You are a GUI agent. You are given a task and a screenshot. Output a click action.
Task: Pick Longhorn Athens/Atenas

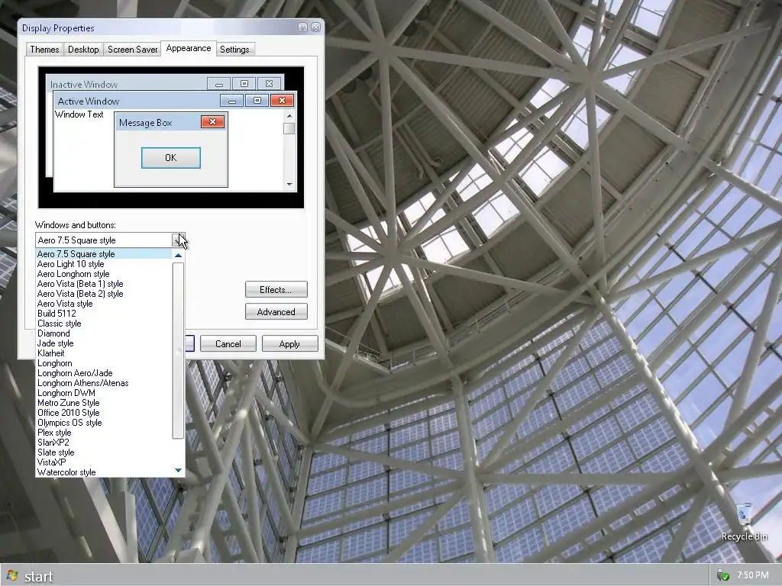[104, 383]
